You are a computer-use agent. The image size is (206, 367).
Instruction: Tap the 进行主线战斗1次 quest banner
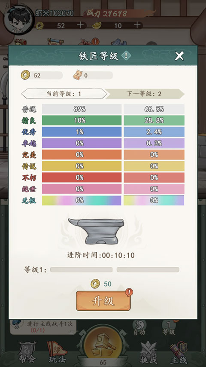click(x=43, y=327)
